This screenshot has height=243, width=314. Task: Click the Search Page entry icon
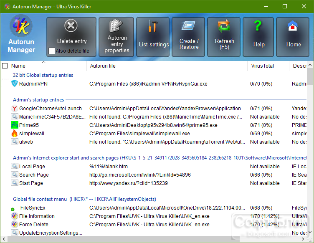click(15, 175)
